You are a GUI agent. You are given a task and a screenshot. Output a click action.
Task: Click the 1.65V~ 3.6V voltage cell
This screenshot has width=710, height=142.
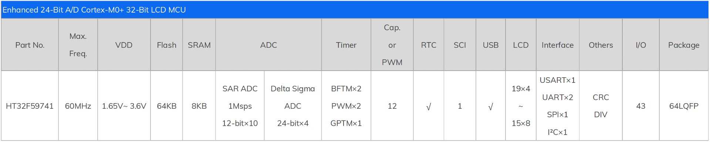click(x=124, y=106)
